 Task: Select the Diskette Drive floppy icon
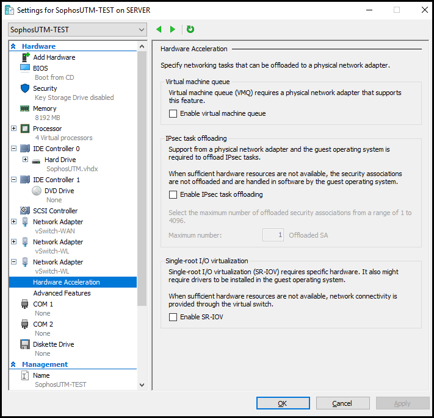pyautogui.click(x=25, y=344)
